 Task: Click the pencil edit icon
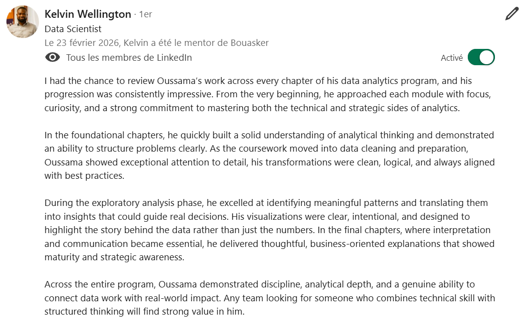coord(512,14)
